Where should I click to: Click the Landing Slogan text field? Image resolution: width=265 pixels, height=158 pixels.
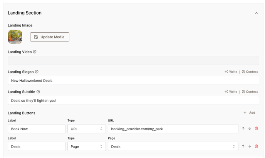pos(133,81)
